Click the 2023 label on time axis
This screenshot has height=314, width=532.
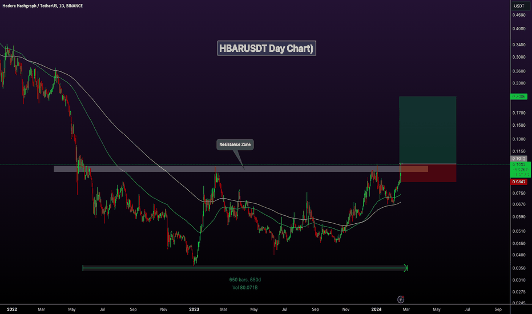tap(194, 309)
